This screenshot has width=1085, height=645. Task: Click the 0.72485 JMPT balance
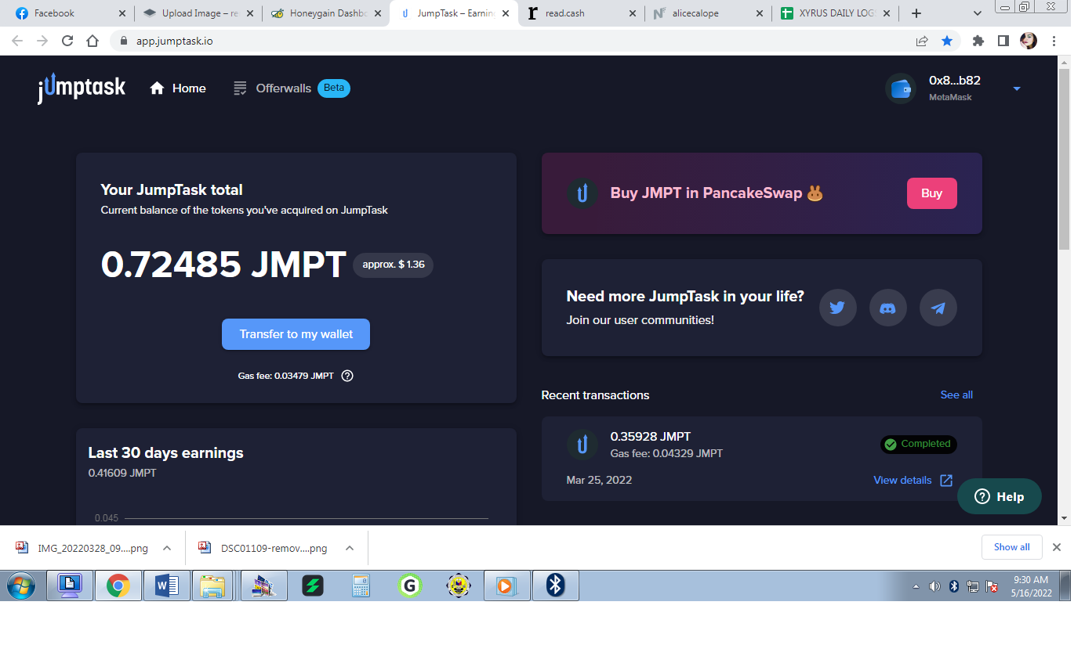(x=223, y=265)
